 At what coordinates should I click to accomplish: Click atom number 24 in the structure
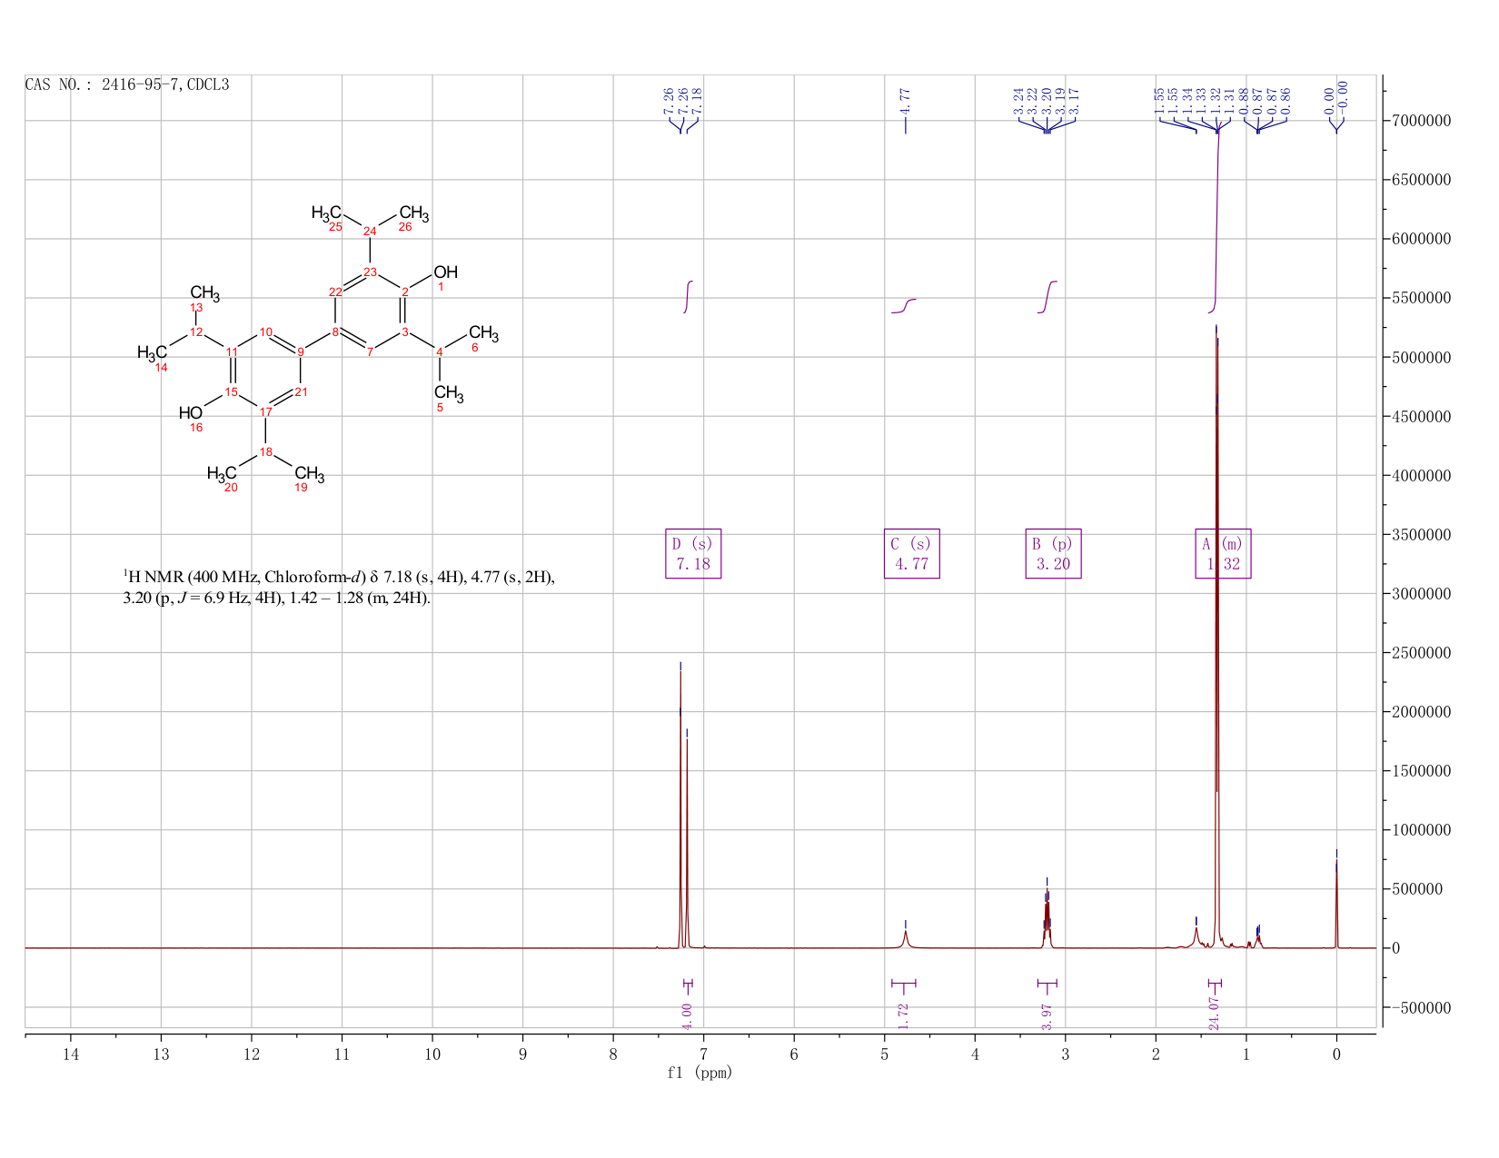click(370, 232)
